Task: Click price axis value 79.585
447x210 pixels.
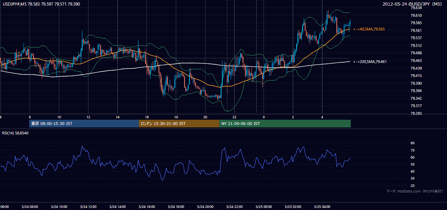Action: tap(416, 23)
